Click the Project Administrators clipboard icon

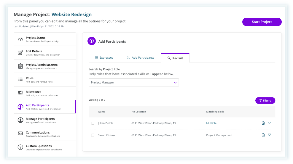[x=20, y=66]
